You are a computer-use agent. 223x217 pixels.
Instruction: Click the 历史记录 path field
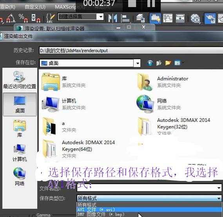131,51
